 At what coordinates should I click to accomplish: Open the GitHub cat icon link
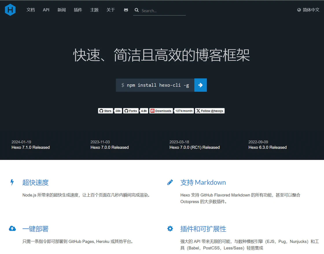pyautogui.click(x=126, y=10)
